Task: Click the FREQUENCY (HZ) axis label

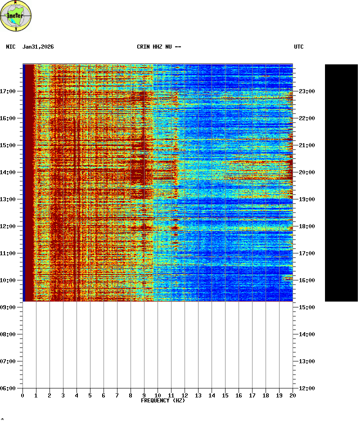Action: [x=163, y=401]
